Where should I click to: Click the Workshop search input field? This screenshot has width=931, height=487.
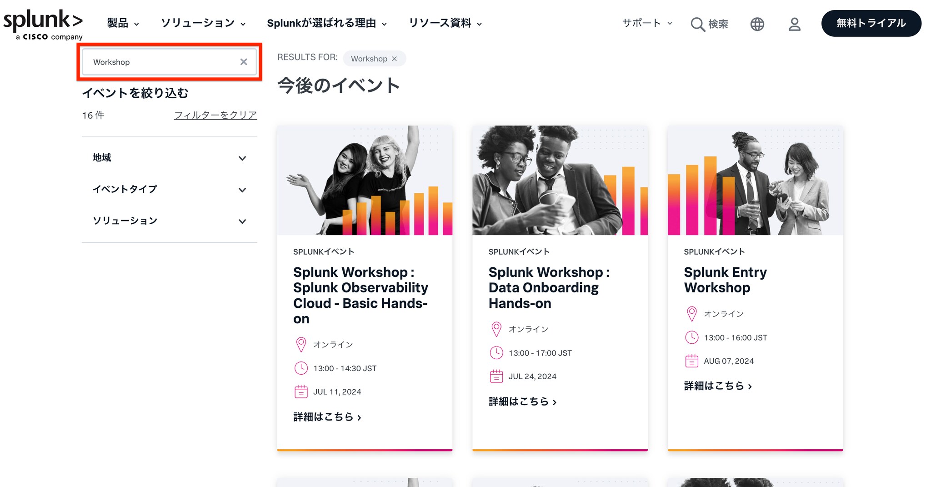pyautogui.click(x=159, y=62)
